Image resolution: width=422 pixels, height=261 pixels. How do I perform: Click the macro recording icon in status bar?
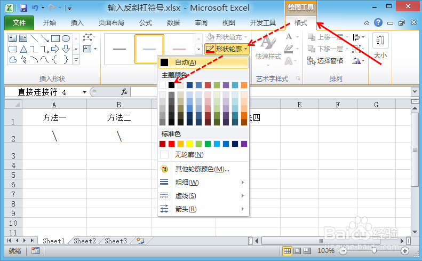click(35, 251)
